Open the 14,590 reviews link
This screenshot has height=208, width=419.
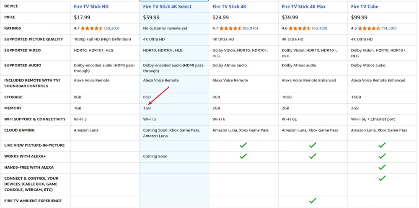[x=389, y=28]
